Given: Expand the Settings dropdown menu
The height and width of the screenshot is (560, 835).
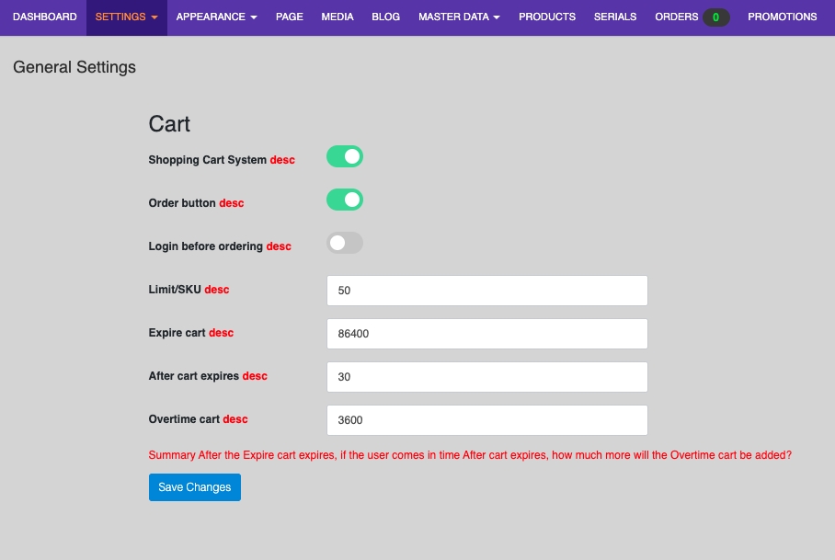Looking at the screenshot, I should [127, 17].
